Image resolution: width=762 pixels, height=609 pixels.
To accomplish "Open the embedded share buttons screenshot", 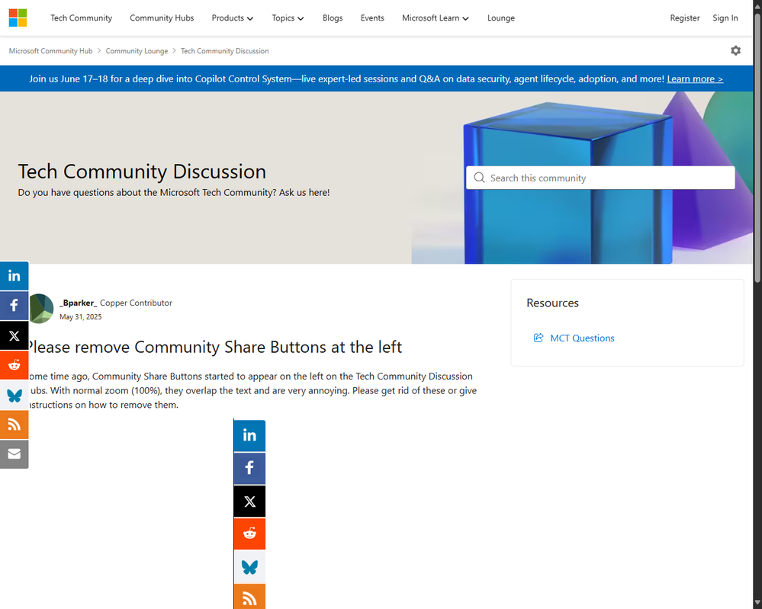I will click(x=249, y=514).
